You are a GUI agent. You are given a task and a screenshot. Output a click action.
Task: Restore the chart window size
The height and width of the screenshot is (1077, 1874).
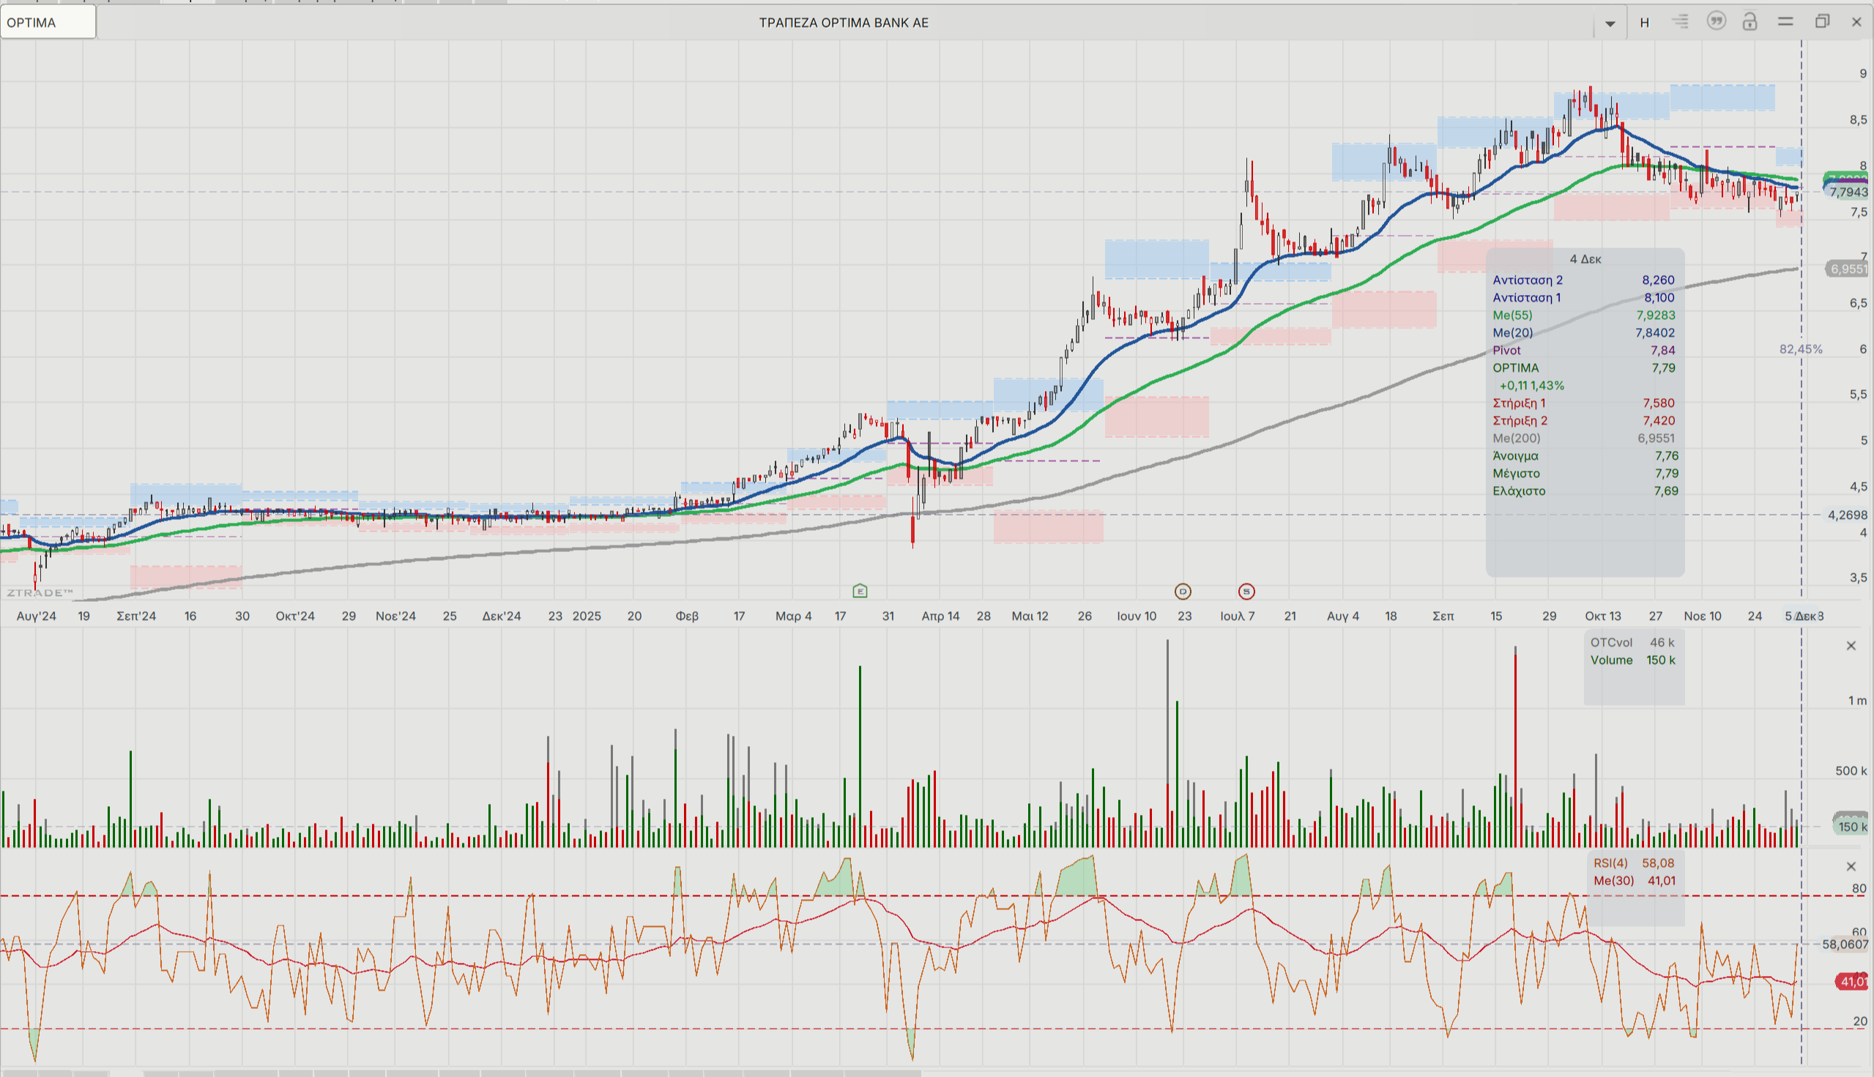click(1821, 22)
